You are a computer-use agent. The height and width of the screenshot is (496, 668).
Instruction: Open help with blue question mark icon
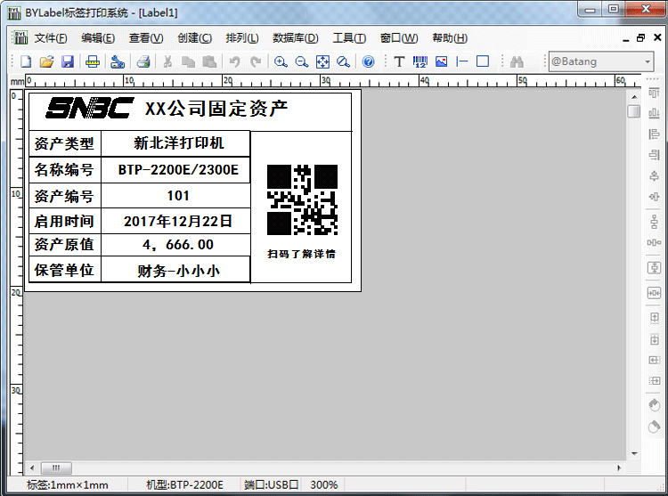[x=369, y=61]
